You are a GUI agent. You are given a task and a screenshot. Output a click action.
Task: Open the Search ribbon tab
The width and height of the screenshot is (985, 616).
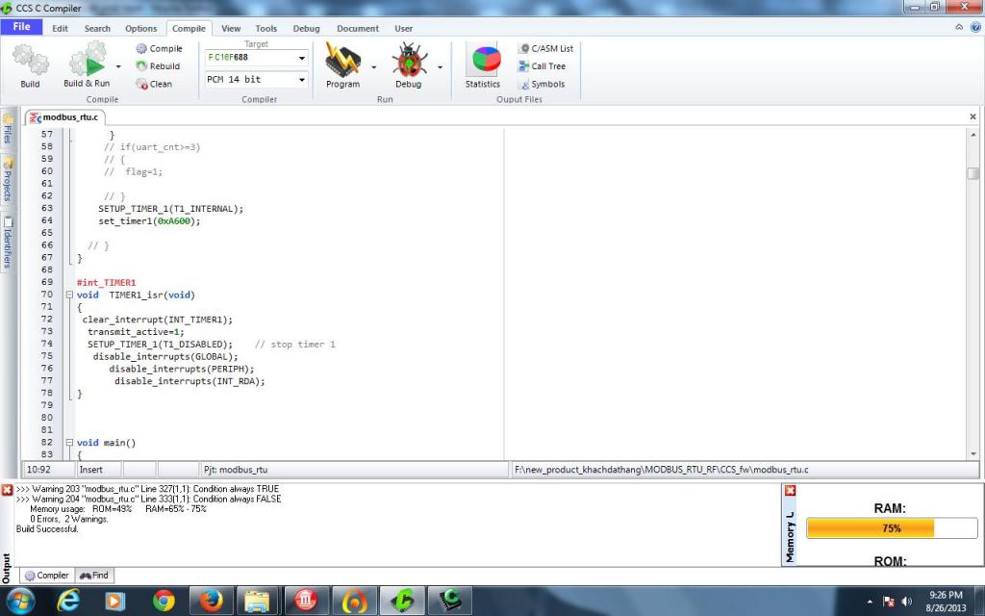click(x=97, y=28)
